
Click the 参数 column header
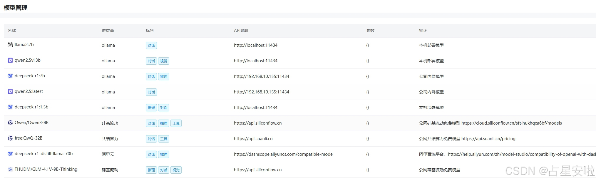[370, 31]
